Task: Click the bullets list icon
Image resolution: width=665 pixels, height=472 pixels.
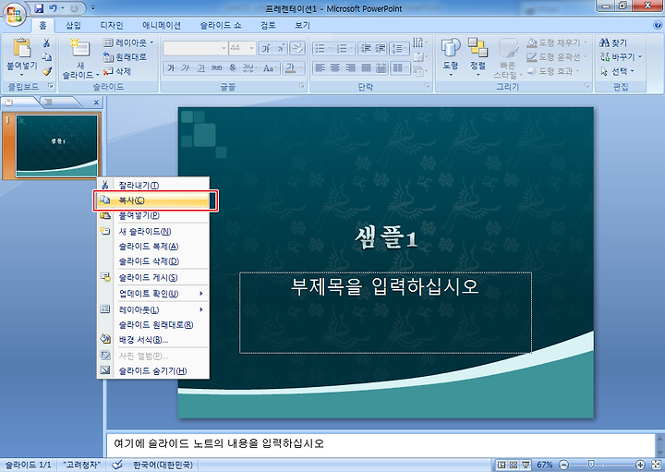Action: (x=320, y=48)
